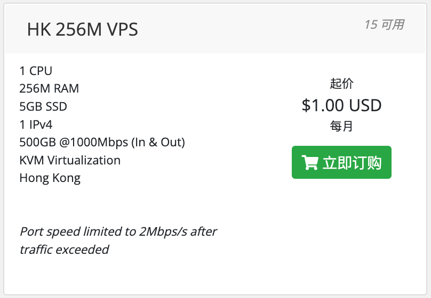Click the 起价 starting price label

point(341,84)
